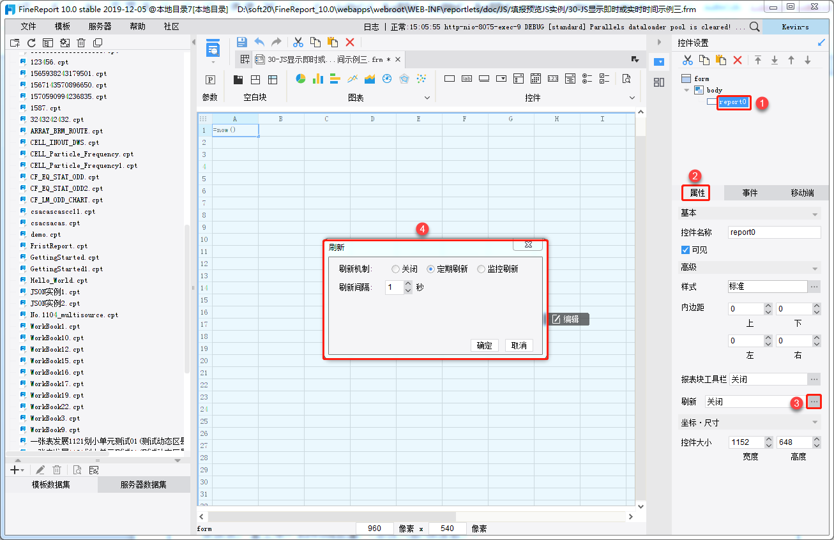The height and width of the screenshot is (540, 834).
Task: Open the 文件 menu
Action: pyautogui.click(x=28, y=27)
